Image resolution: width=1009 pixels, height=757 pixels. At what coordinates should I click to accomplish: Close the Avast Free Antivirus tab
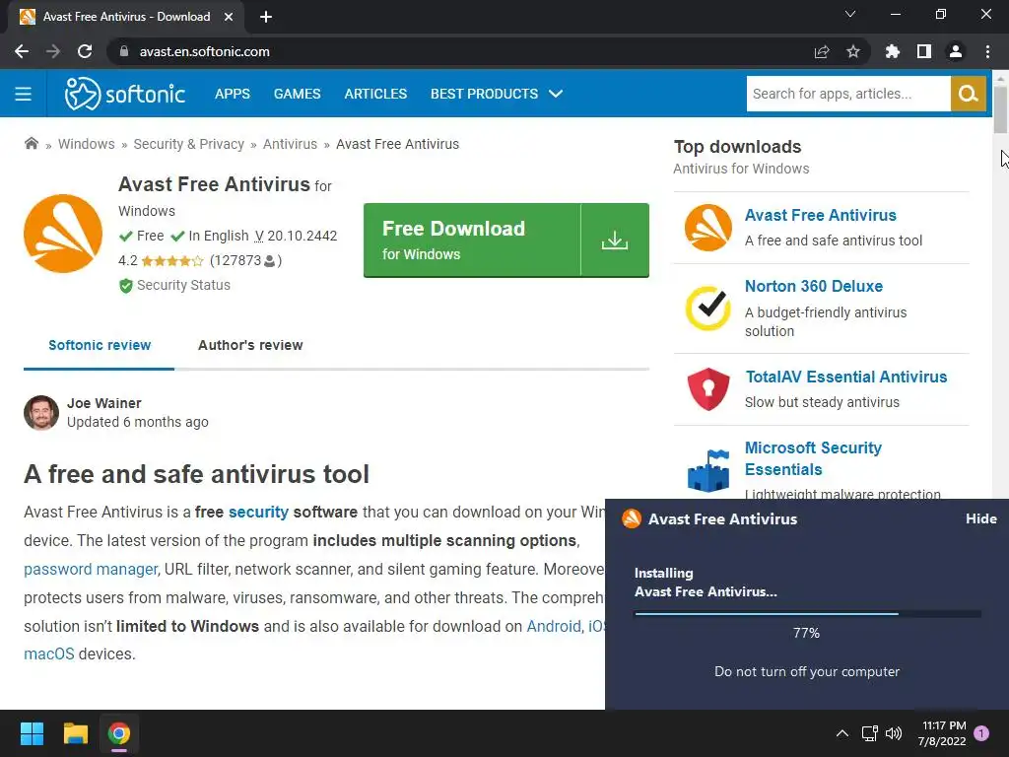(229, 17)
